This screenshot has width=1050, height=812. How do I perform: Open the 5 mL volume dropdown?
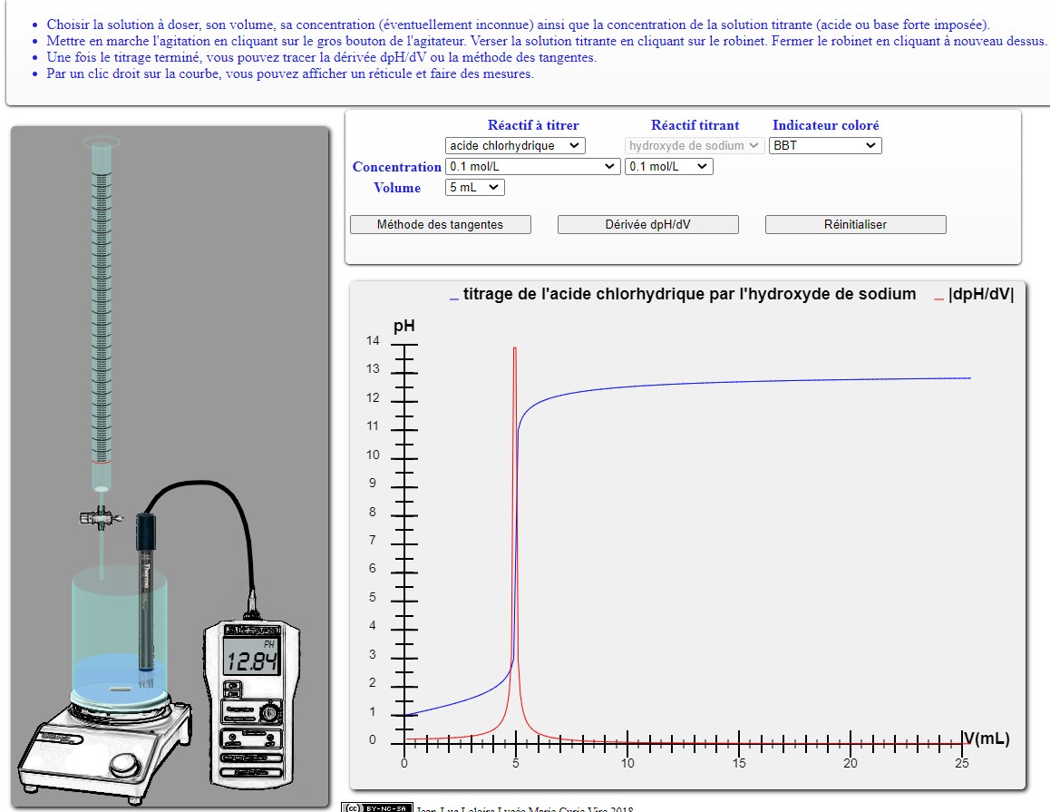tap(475, 188)
